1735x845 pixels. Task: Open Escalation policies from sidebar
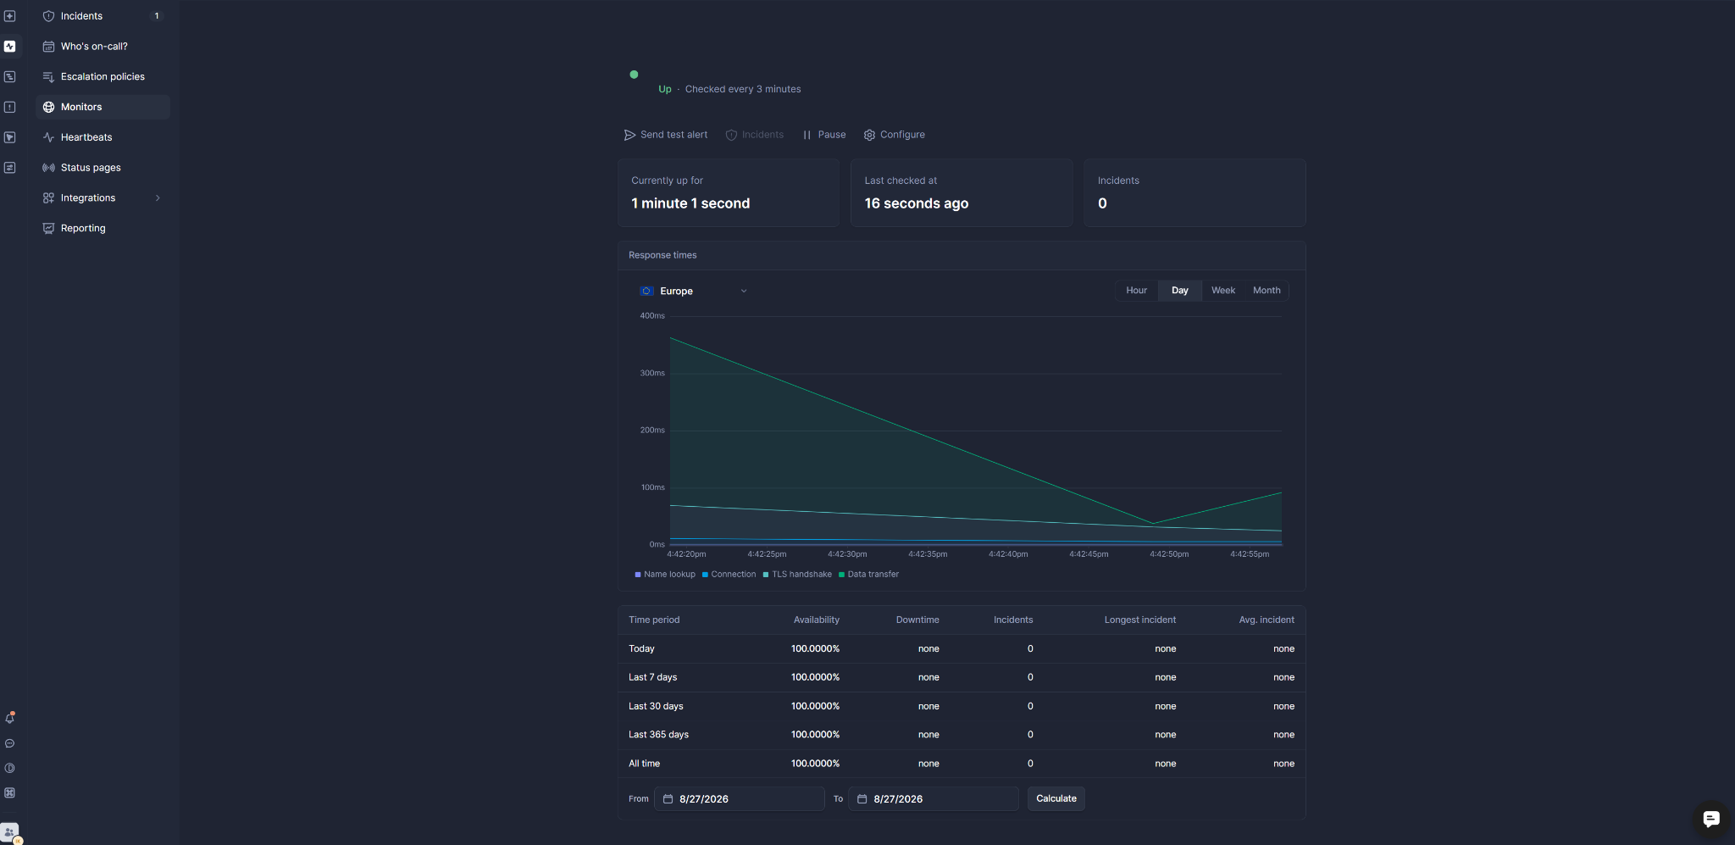coord(103,76)
